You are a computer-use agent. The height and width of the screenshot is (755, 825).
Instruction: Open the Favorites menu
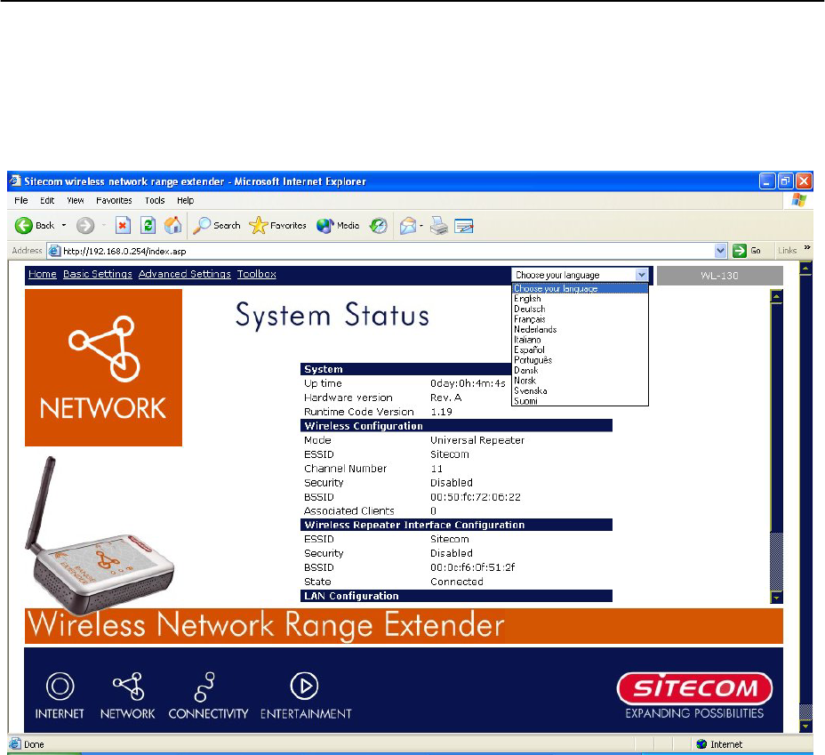(x=114, y=200)
